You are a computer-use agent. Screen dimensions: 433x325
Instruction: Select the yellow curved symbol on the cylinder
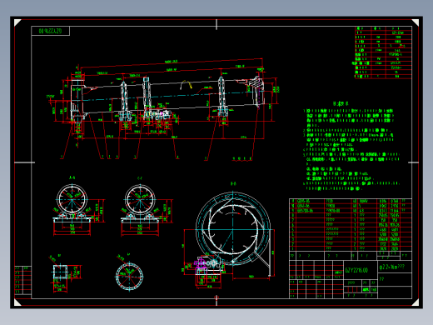pyautogui.click(x=186, y=85)
